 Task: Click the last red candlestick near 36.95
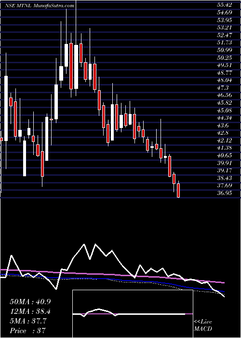pos(178,190)
